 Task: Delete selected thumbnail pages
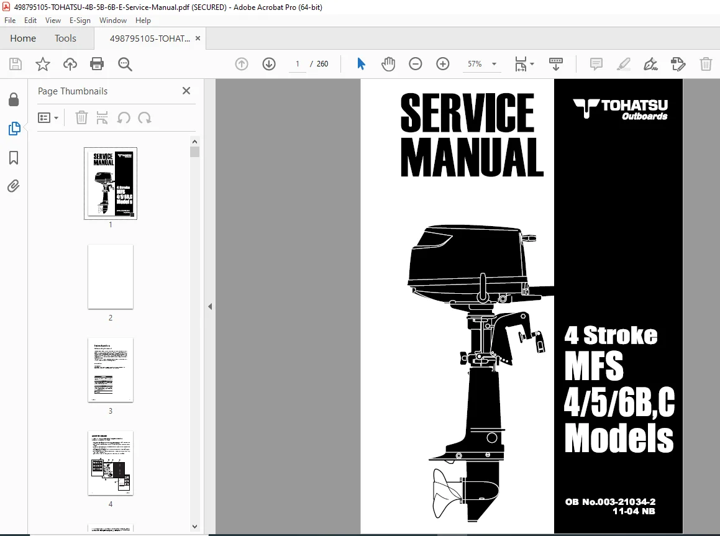click(81, 118)
